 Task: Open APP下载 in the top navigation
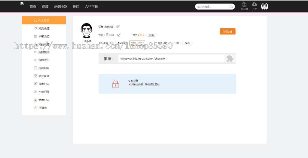(91, 7)
